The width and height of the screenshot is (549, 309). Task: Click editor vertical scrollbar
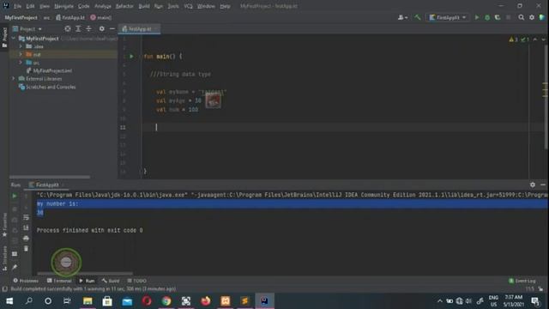pyautogui.click(x=546, y=98)
